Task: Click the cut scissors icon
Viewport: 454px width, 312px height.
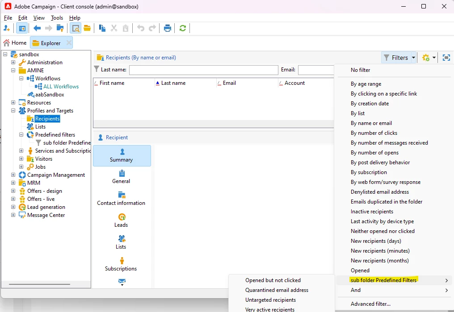Action: pos(114,28)
